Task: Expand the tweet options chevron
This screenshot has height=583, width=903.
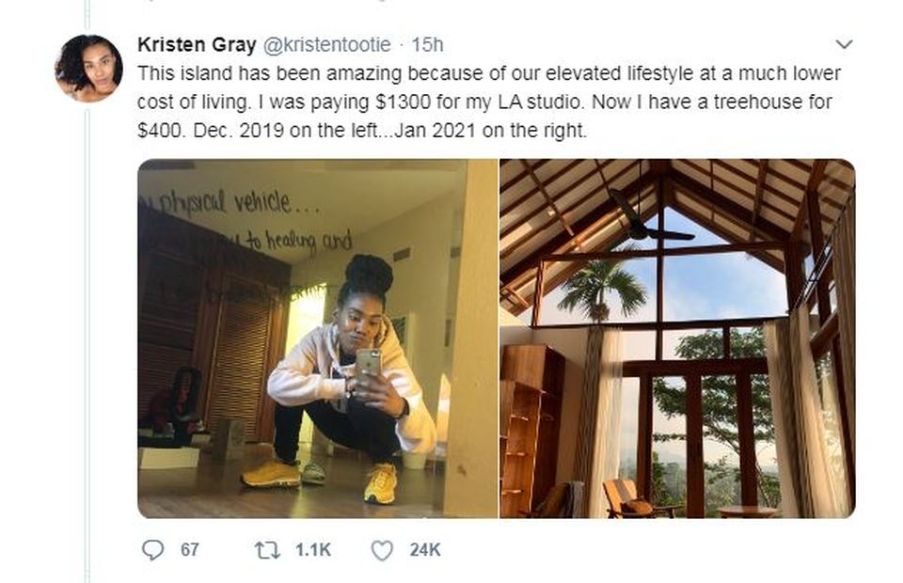Action: (x=844, y=44)
